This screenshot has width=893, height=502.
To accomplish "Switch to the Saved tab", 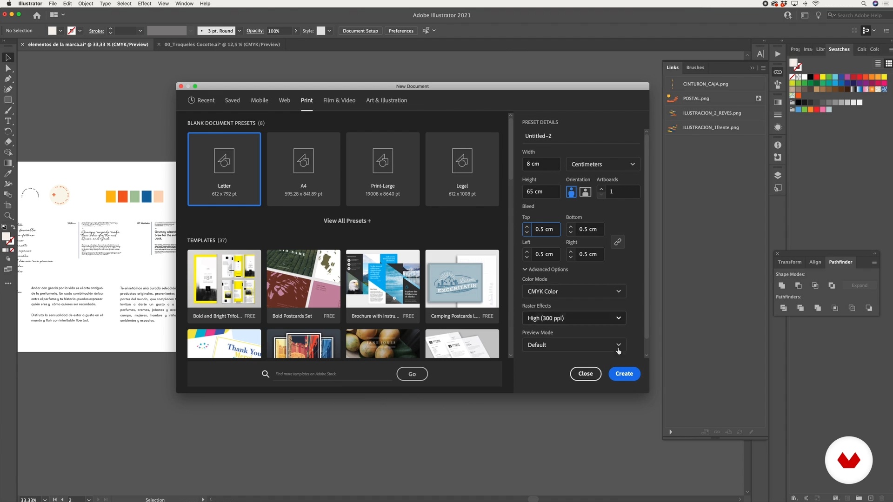I will (x=233, y=100).
